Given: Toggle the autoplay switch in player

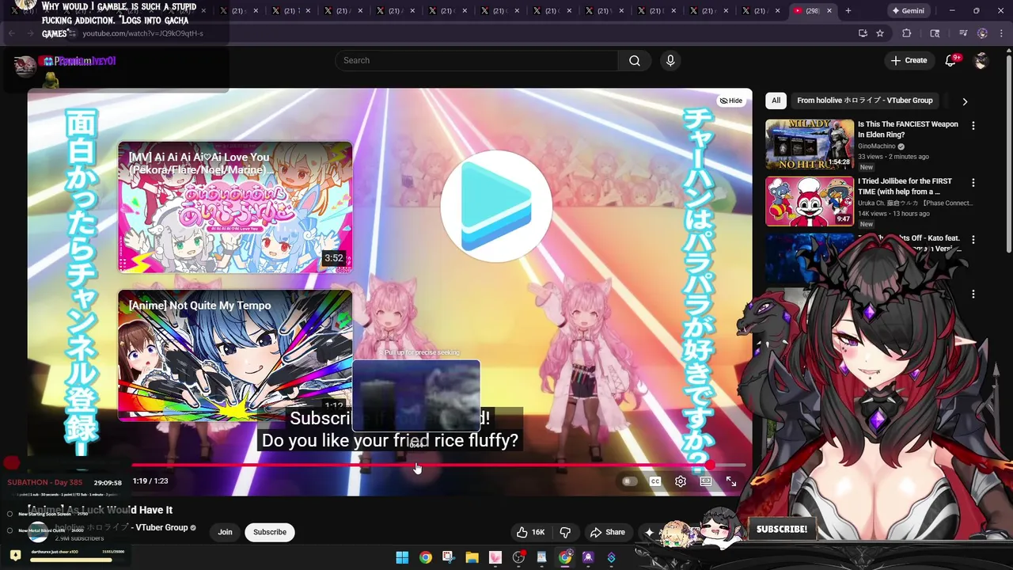Looking at the screenshot, I should 628,481.
